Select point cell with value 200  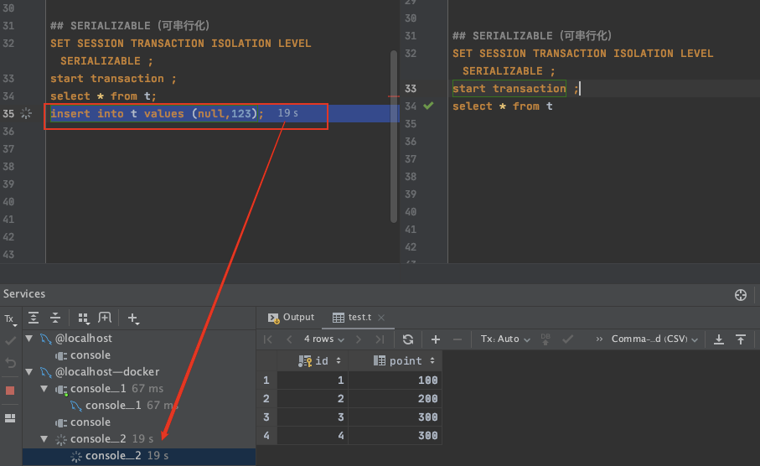[395, 399]
